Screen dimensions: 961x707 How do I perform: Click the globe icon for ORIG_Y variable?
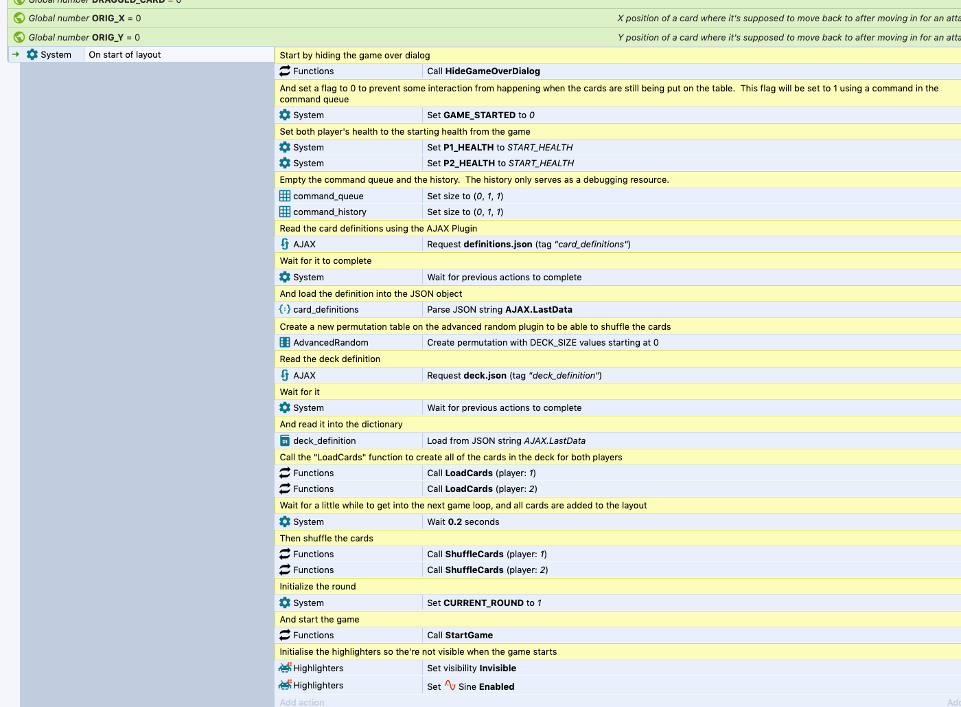(x=19, y=37)
